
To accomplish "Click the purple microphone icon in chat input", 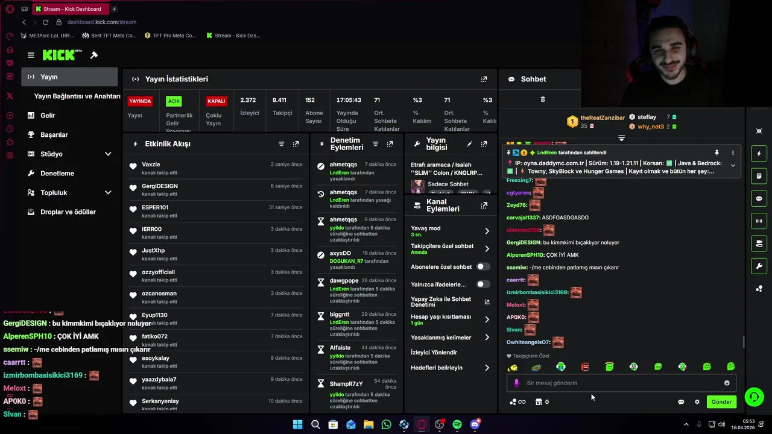I will tap(516, 383).
